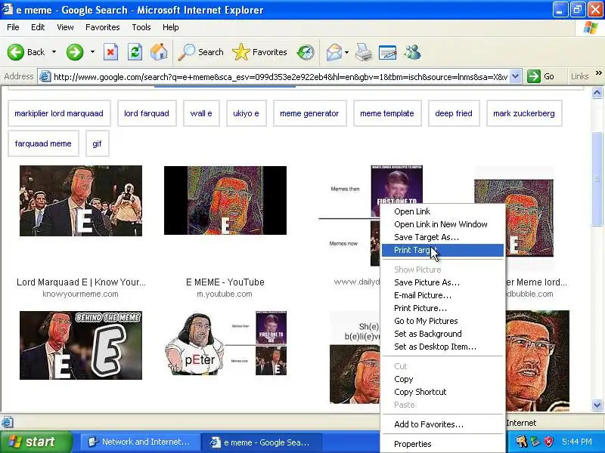Choose Save Picture As... option
Image resolution: width=605 pixels, height=453 pixels.
coord(442,282)
